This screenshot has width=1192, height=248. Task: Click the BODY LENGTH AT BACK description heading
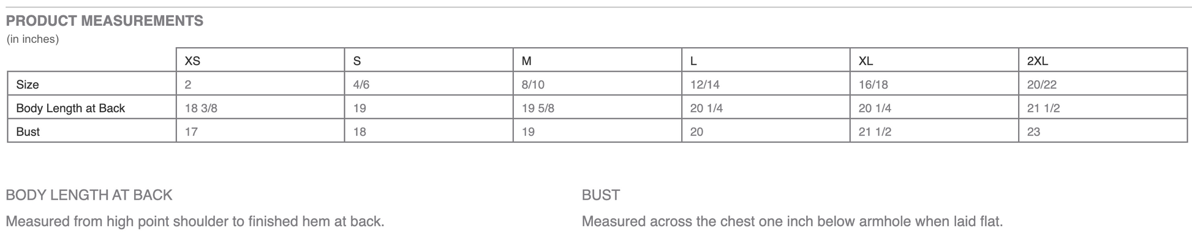pyautogui.click(x=89, y=195)
